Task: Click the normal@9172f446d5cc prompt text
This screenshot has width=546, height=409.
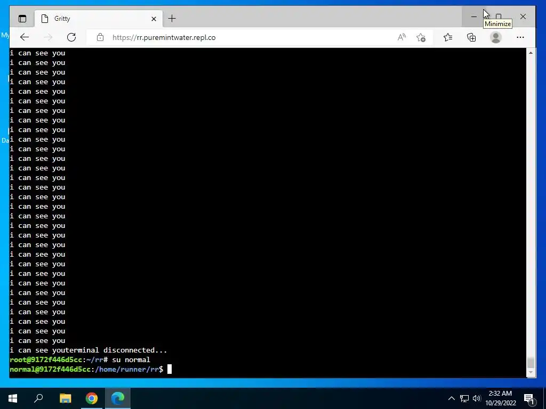Action: pyautogui.click(x=50, y=370)
